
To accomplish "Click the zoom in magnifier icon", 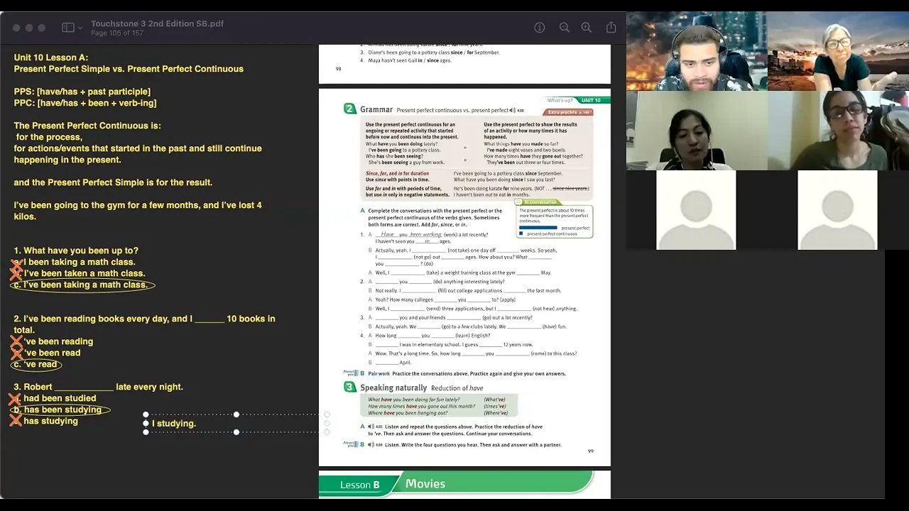I will (587, 28).
